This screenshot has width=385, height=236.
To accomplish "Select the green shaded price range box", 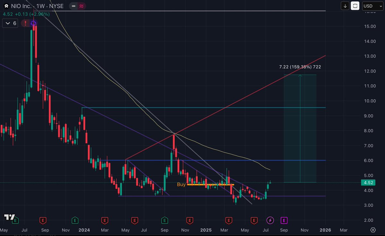I will [300, 128].
